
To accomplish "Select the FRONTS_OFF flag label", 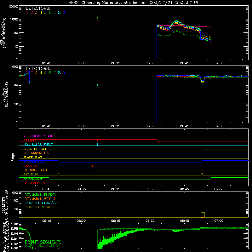I will [x=33, y=179].
